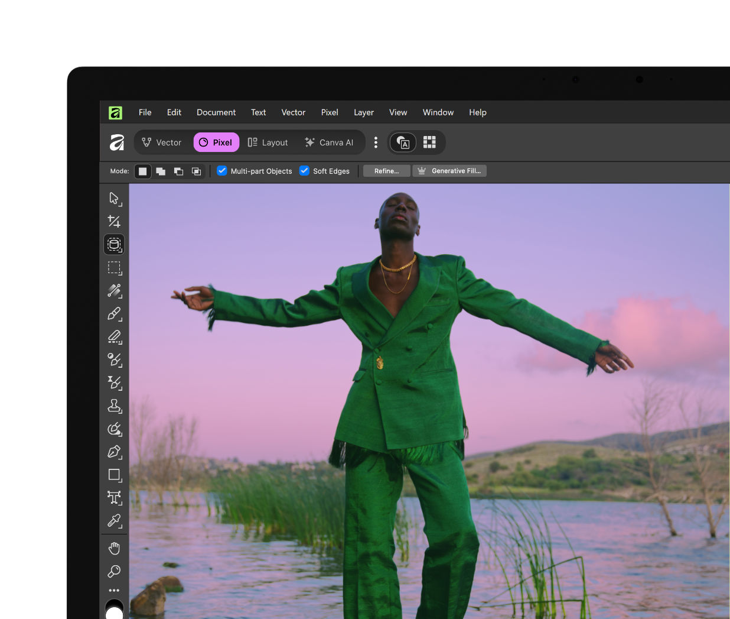Open the Canva AI studio
Screen dimensions: 730x619
pos(329,142)
